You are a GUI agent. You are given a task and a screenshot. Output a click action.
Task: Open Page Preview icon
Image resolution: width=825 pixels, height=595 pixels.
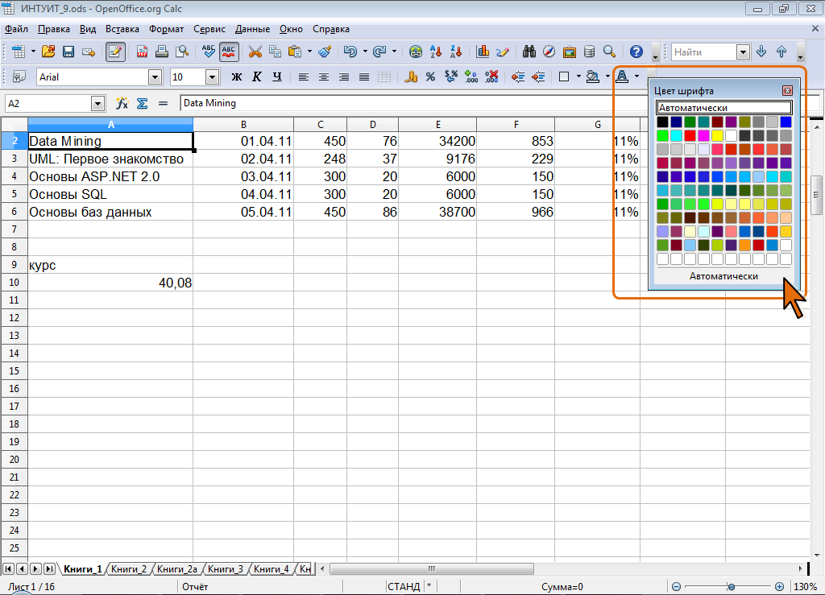[182, 52]
